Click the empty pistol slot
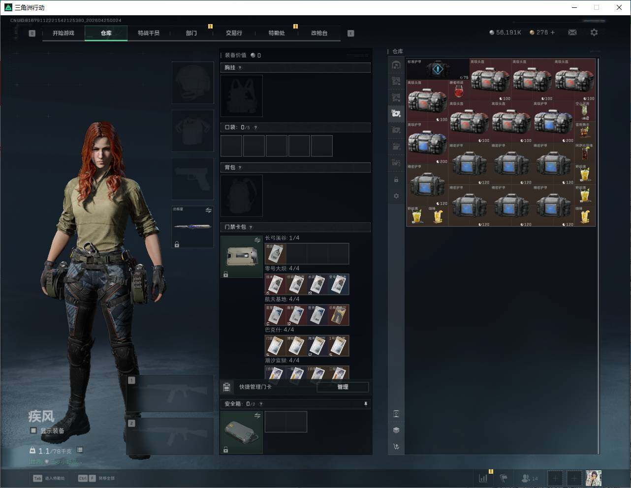631x488 pixels. pos(192,179)
